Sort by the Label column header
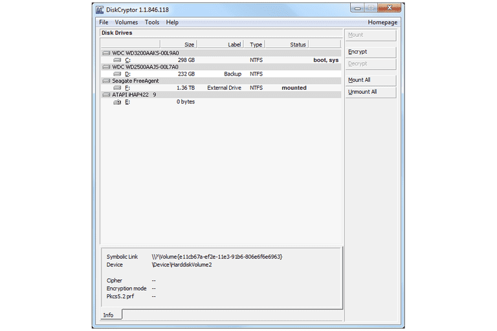This screenshot has width=497, height=331. (220, 45)
